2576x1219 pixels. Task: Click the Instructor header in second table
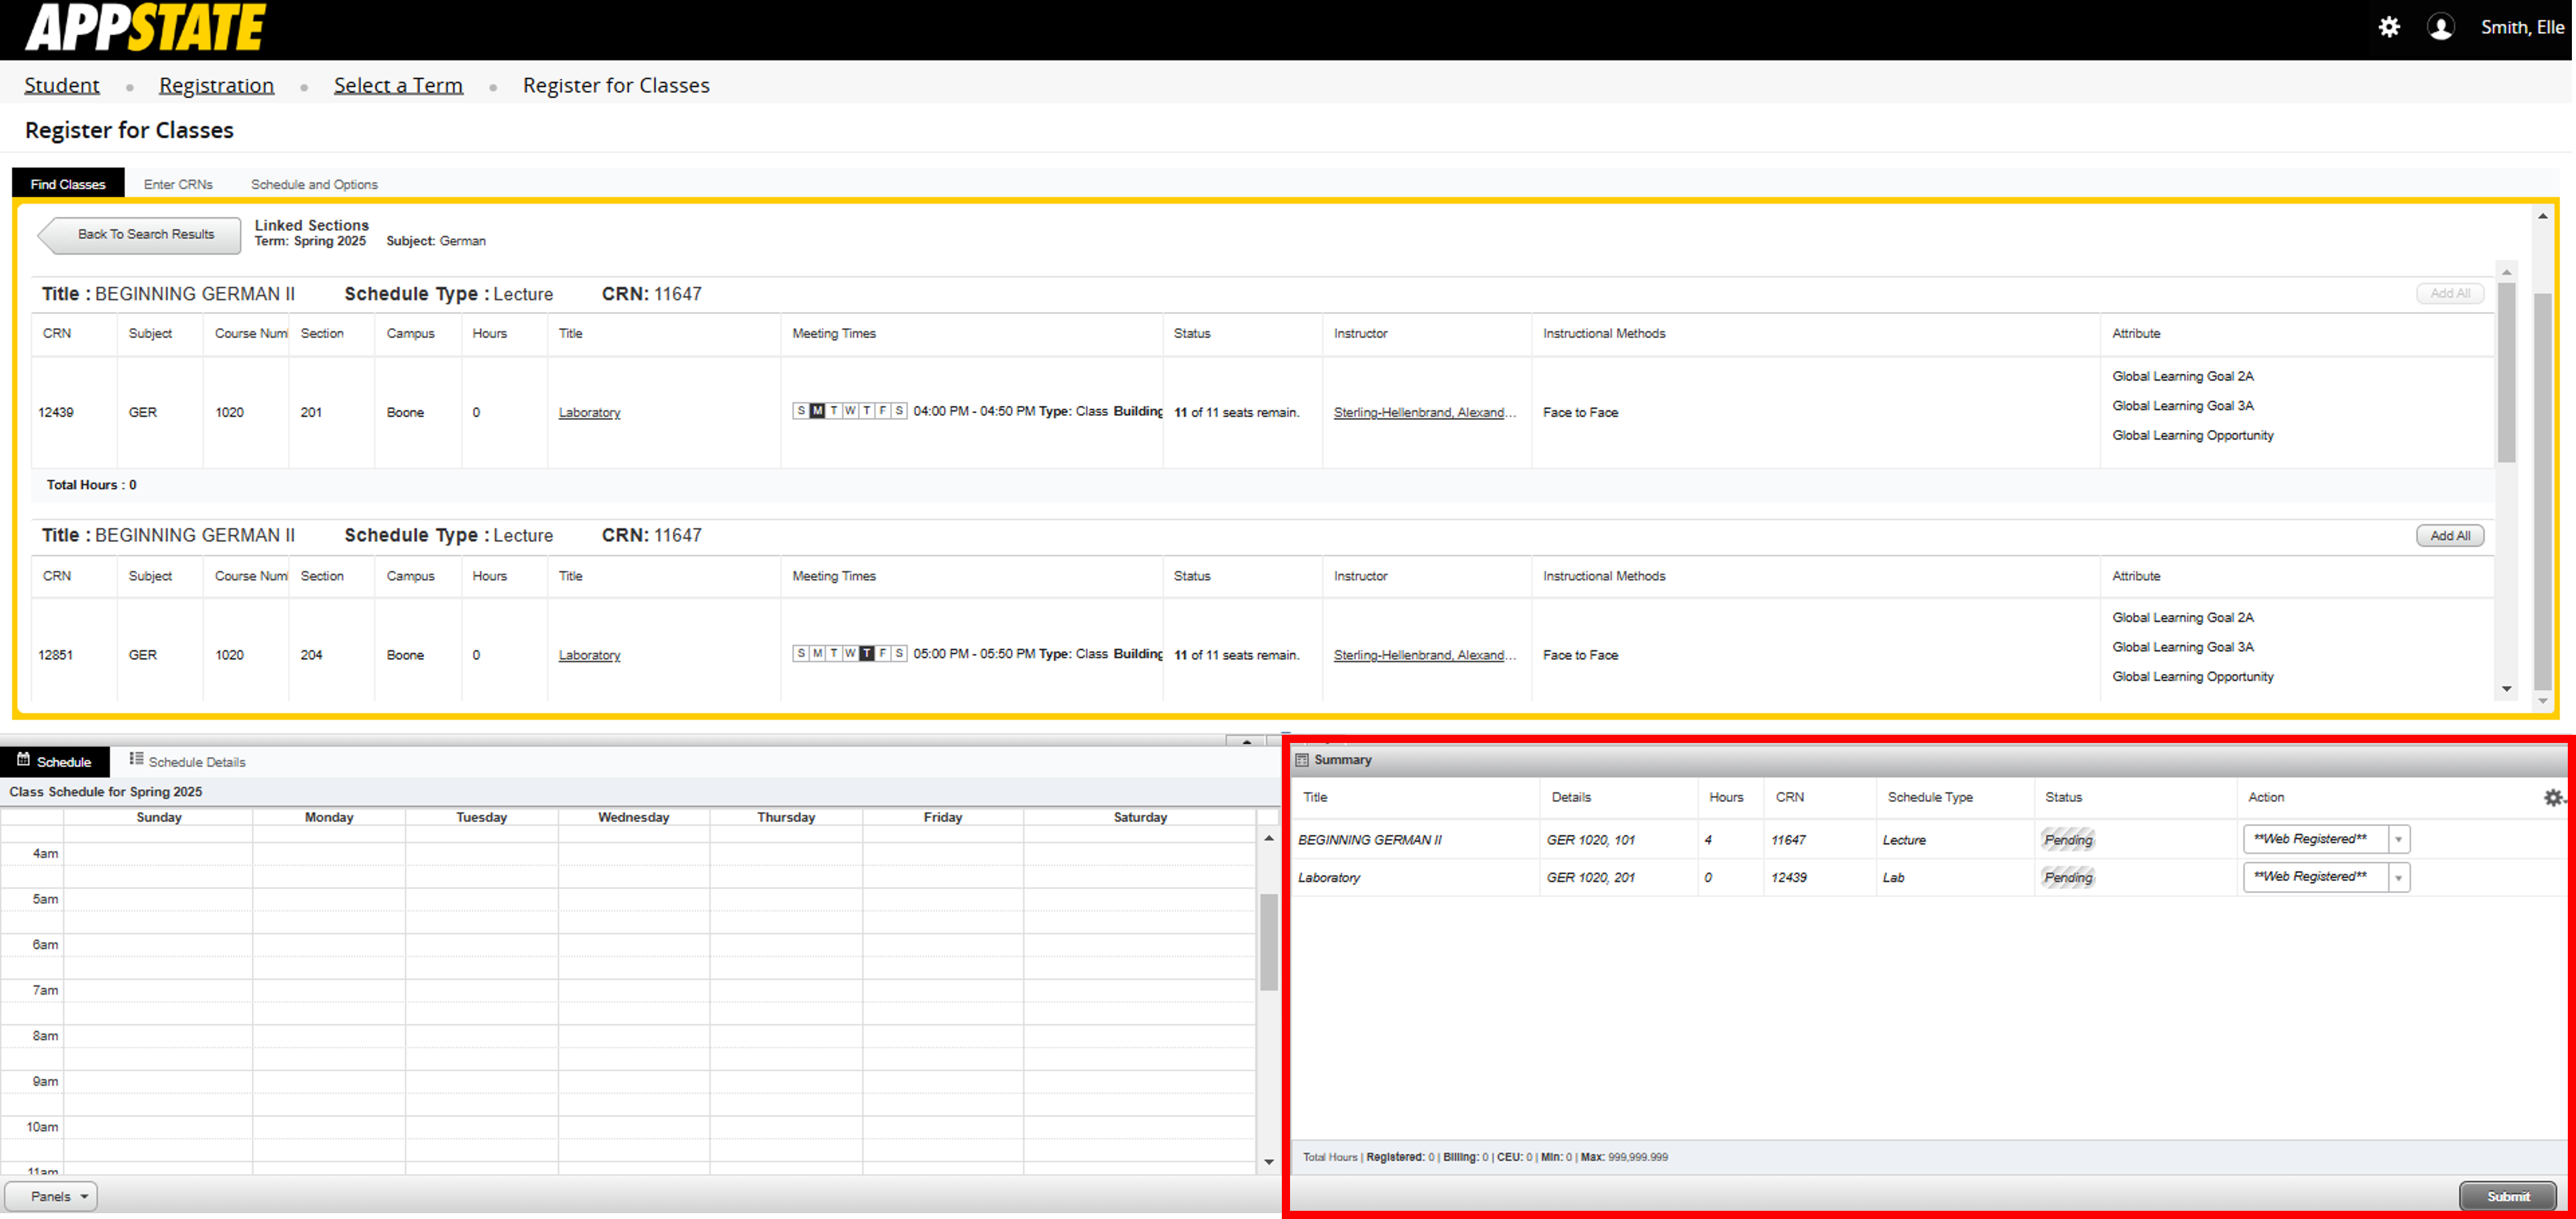1360,576
